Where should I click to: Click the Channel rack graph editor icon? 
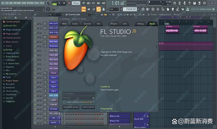[x=102, y=14]
